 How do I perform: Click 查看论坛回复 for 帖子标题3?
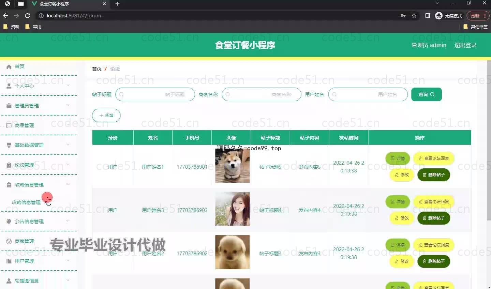pos(434,245)
